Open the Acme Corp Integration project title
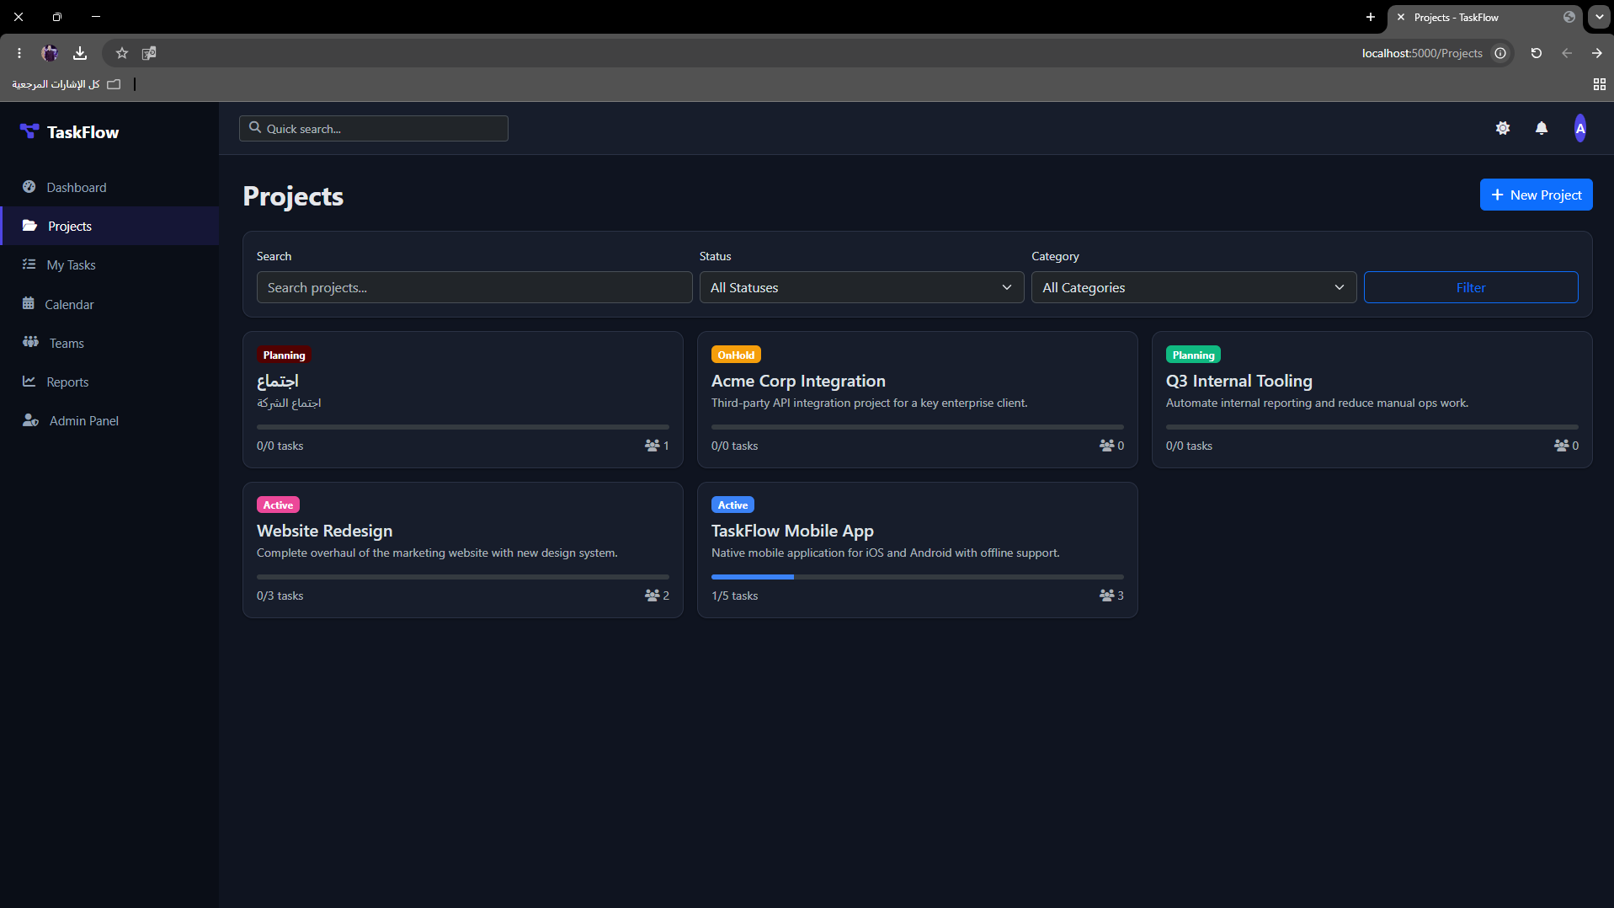 point(798,381)
